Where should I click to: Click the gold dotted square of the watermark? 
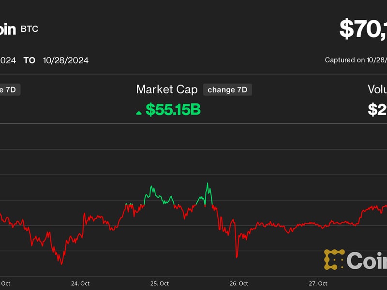335,260
